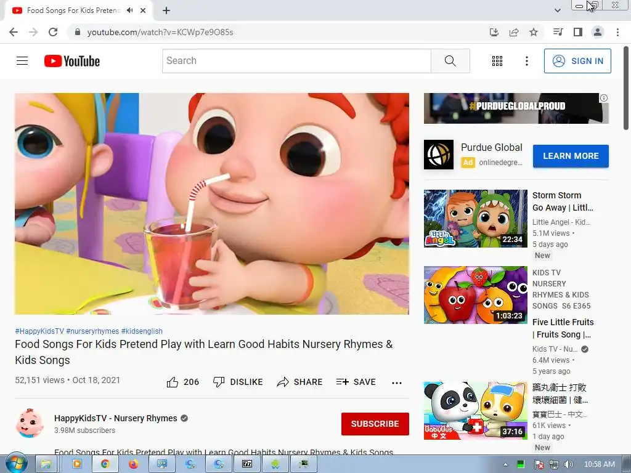SAVE video to a playlist
The width and height of the screenshot is (631, 473).
pyautogui.click(x=356, y=382)
